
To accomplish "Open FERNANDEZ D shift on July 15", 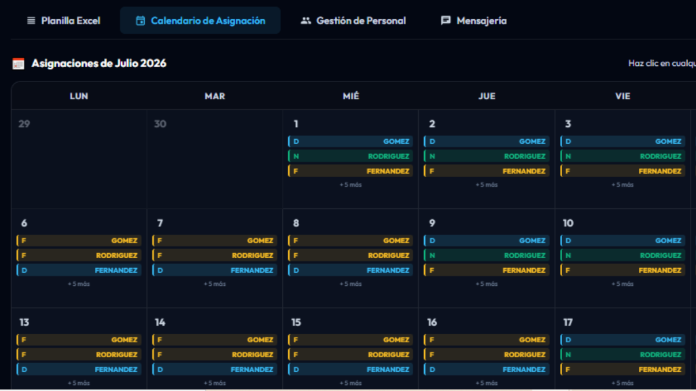I will coord(351,370).
